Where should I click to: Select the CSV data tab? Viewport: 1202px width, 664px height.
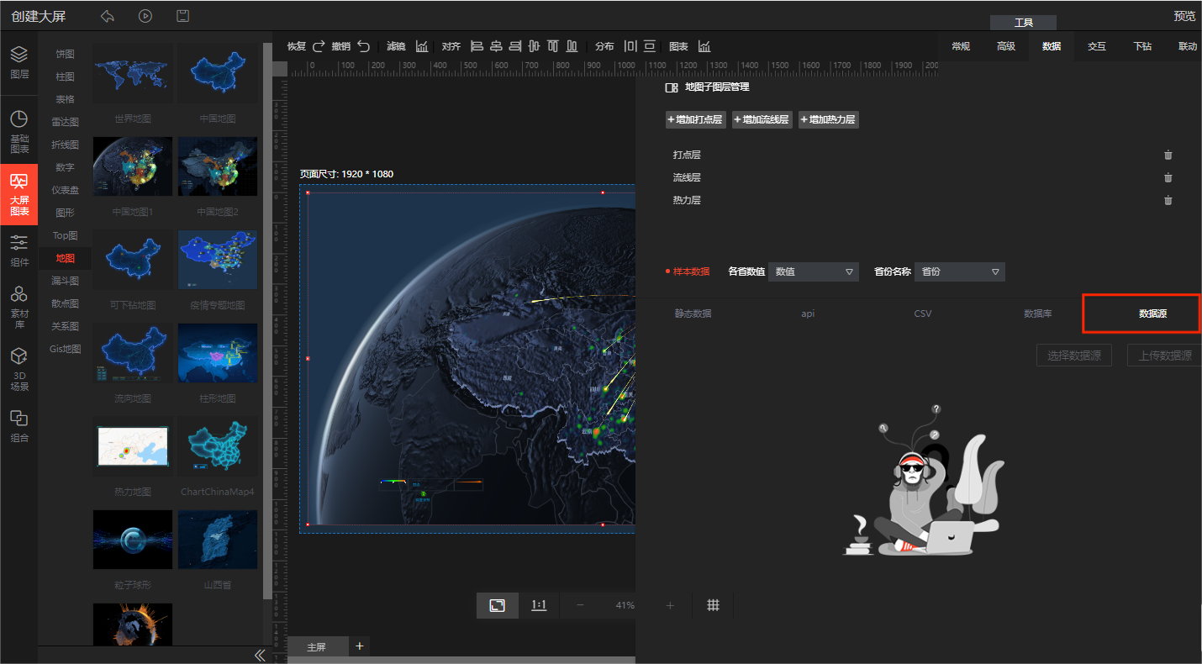[x=923, y=314]
